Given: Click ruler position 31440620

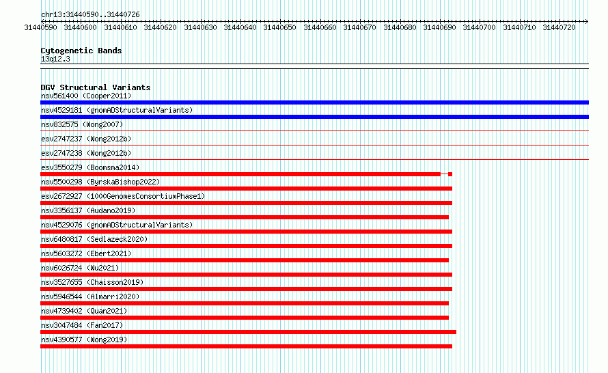Looking at the screenshot, I should point(160,27).
